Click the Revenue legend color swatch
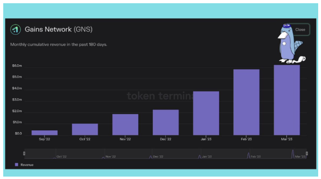 17,165
